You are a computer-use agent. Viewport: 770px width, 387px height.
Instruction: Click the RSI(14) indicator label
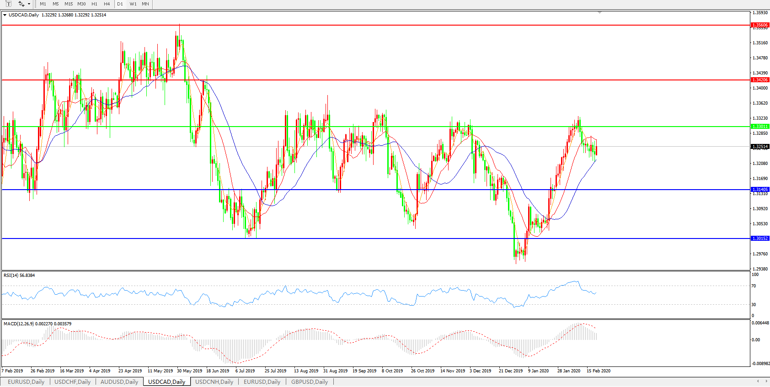(19, 276)
